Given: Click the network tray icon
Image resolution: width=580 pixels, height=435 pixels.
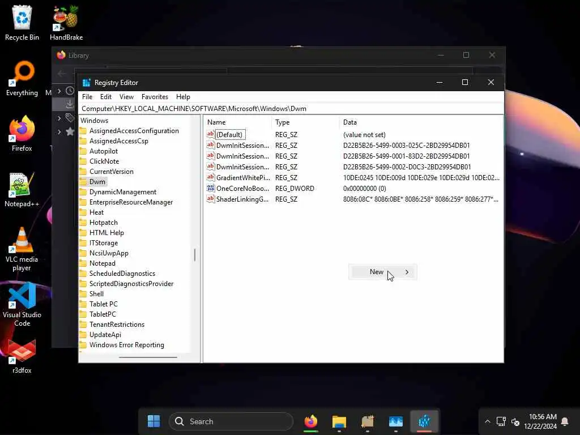Looking at the screenshot, I should (x=501, y=421).
